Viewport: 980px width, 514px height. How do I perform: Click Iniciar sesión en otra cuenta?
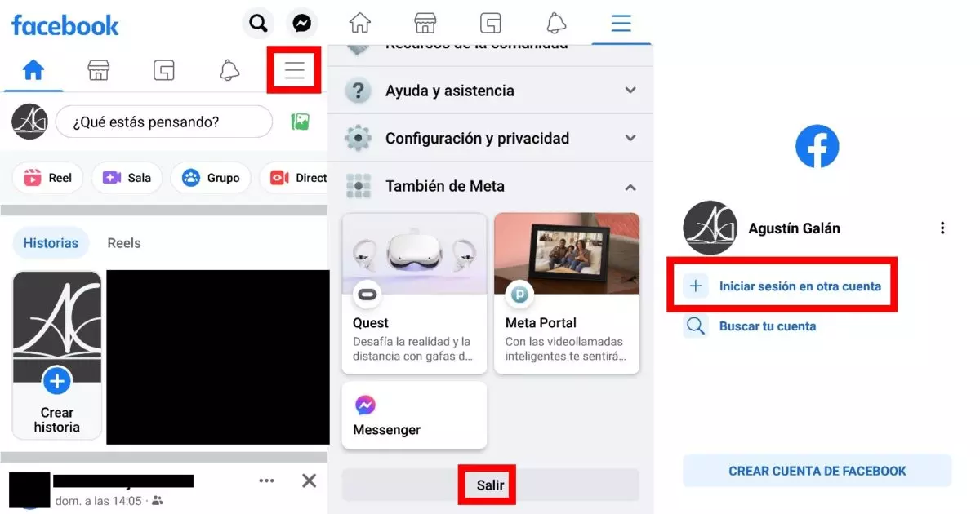pyautogui.click(x=800, y=286)
